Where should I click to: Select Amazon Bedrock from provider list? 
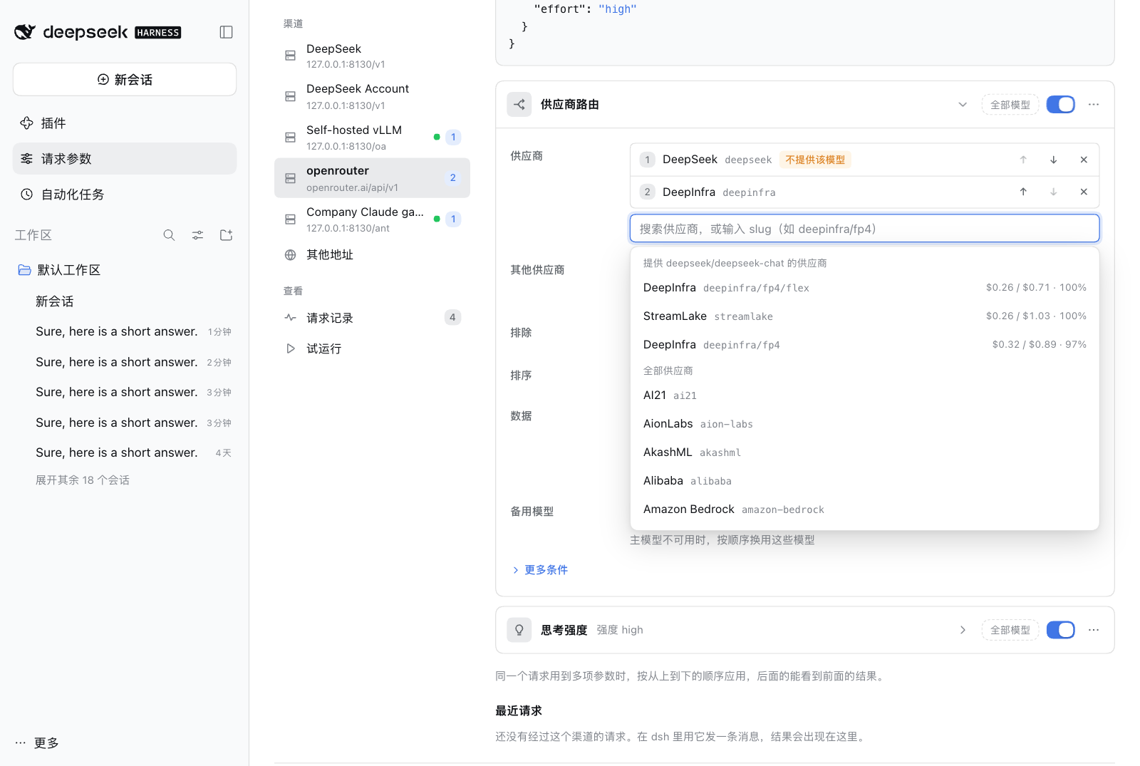(x=865, y=509)
